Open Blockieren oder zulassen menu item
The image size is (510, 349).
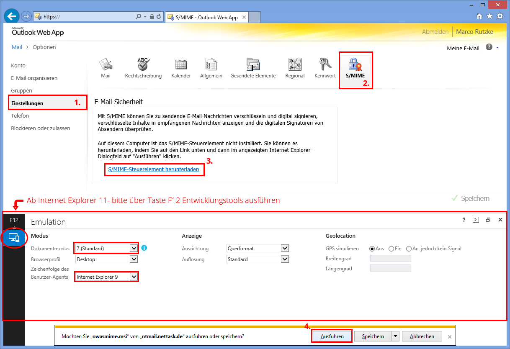pos(41,128)
